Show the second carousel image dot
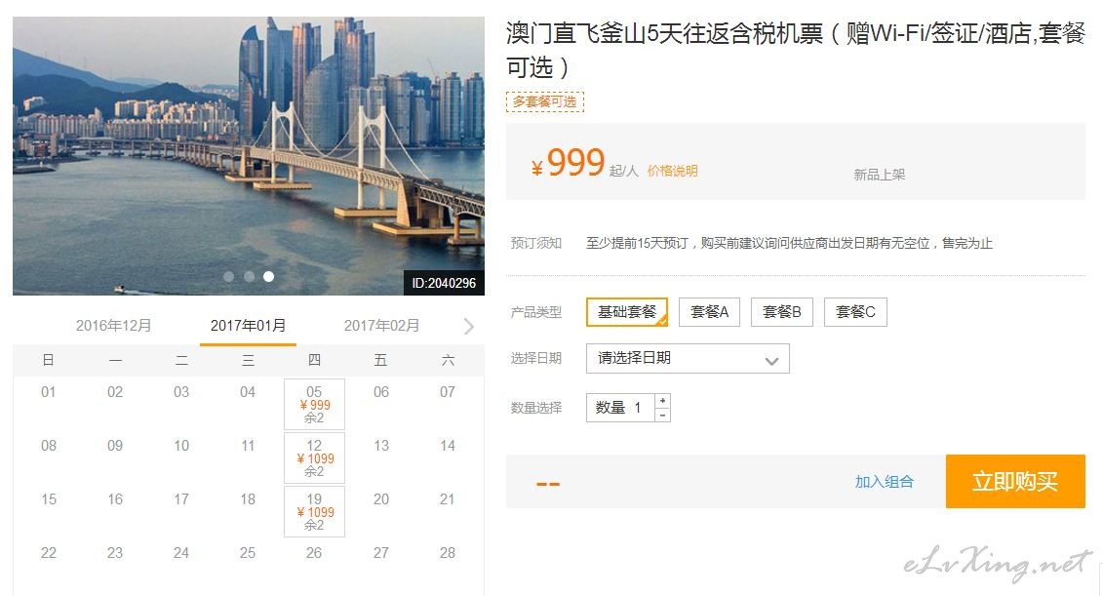This screenshot has height=596, width=1103. click(249, 276)
